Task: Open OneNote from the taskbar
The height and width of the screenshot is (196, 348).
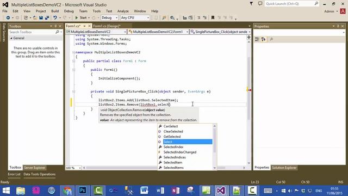Action: (175, 191)
